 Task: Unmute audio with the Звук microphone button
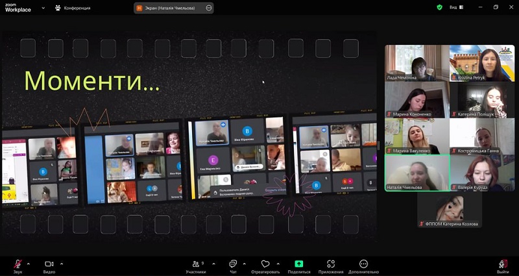click(x=18, y=266)
